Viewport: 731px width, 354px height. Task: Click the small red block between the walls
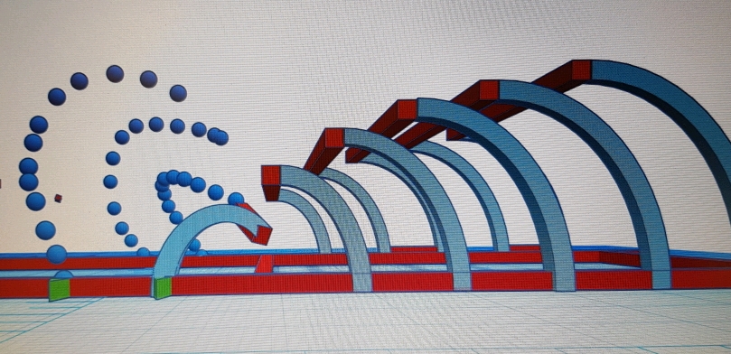click(x=265, y=264)
